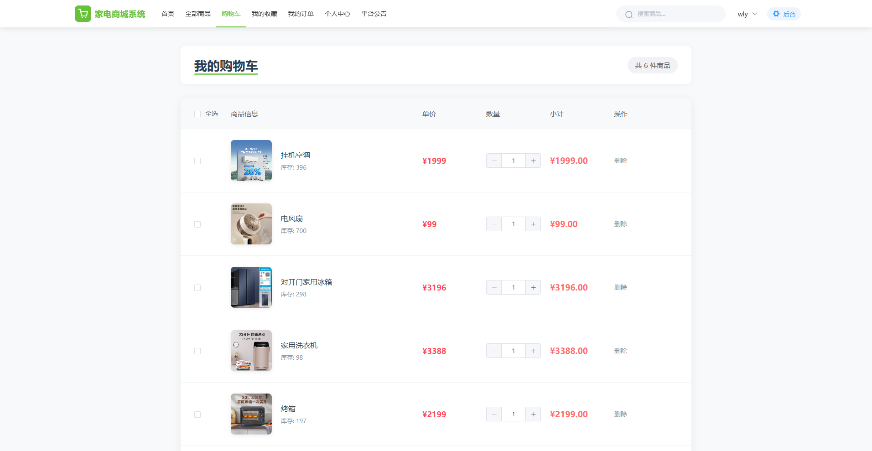Remove 家用洗衣机 via 删除 link
872x451 pixels.
620,351
